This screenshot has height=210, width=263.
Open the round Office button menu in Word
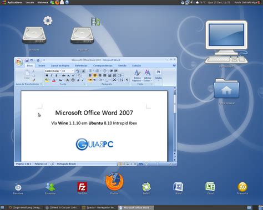[19, 62]
